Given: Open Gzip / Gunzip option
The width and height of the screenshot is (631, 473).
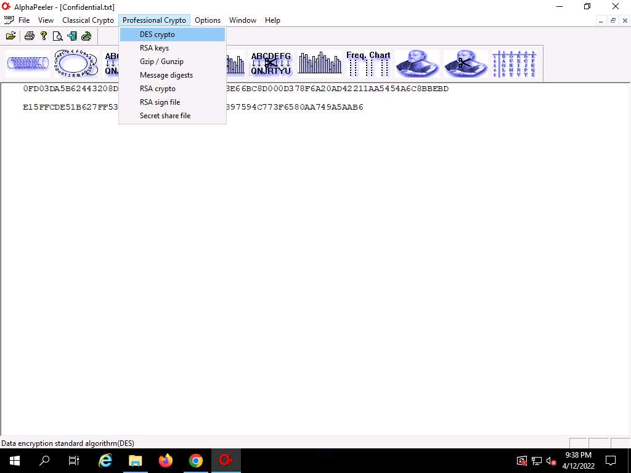Looking at the screenshot, I should coord(161,62).
